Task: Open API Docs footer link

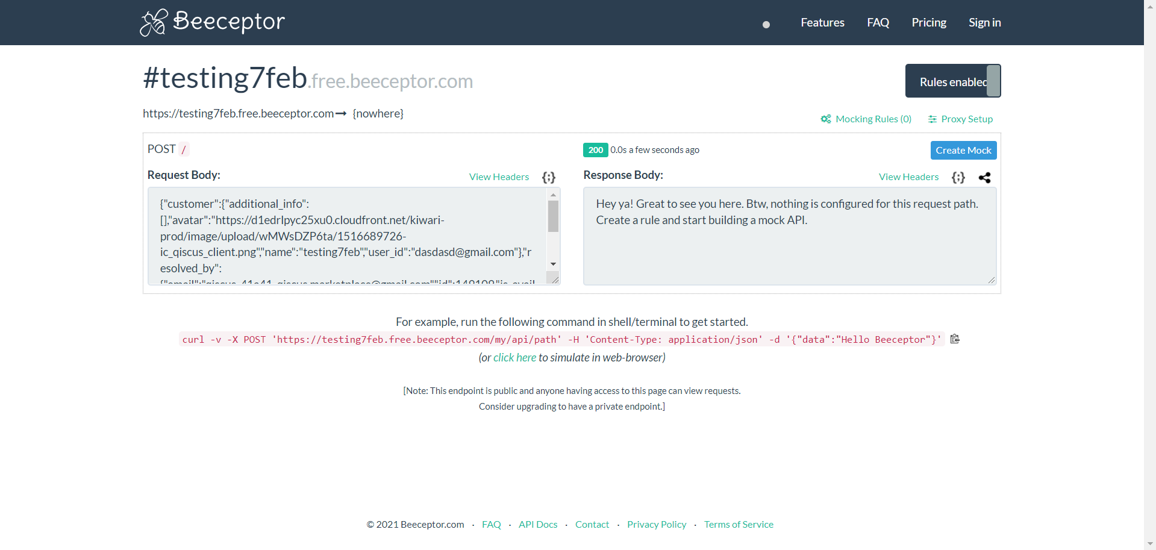Action: point(538,525)
